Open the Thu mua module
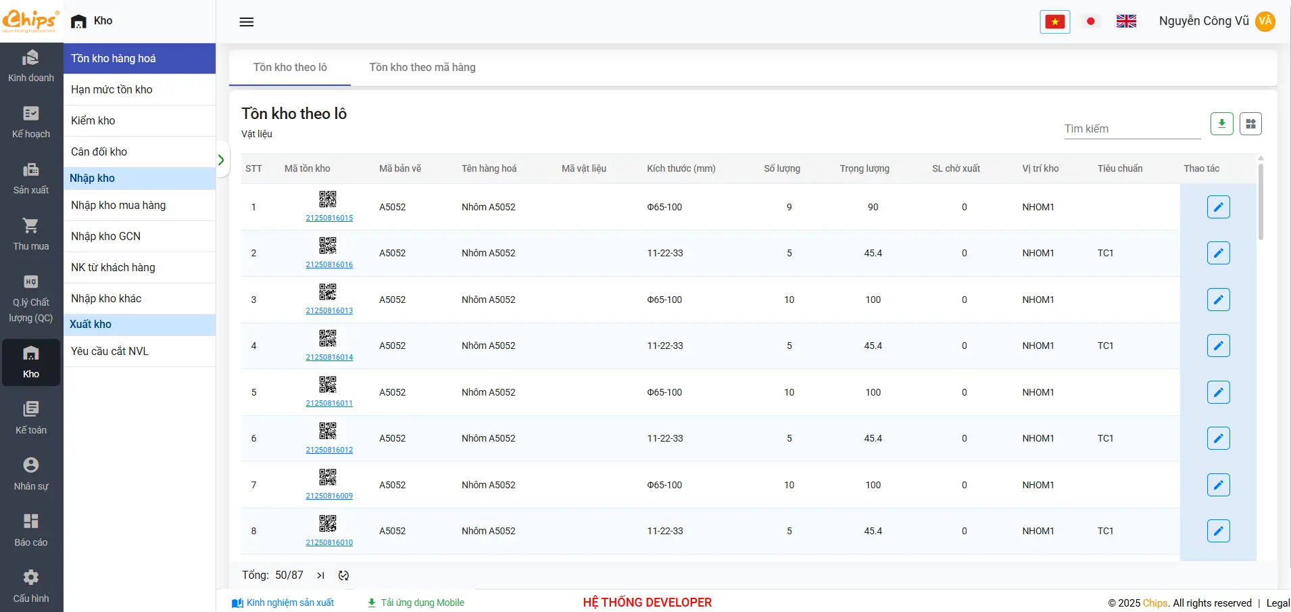Image resolution: width=1291 pixels, height=612 pixels. [31, 235]
